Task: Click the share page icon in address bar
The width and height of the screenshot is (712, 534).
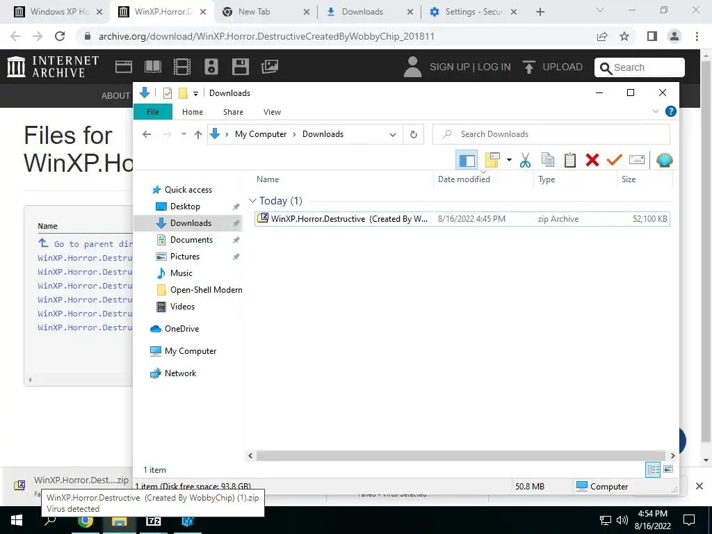Action: coord(602,36)
